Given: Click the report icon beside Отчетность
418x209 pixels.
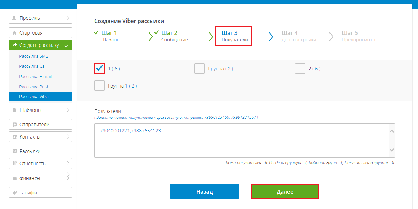Looking at the screenshot, I should 14,164.
